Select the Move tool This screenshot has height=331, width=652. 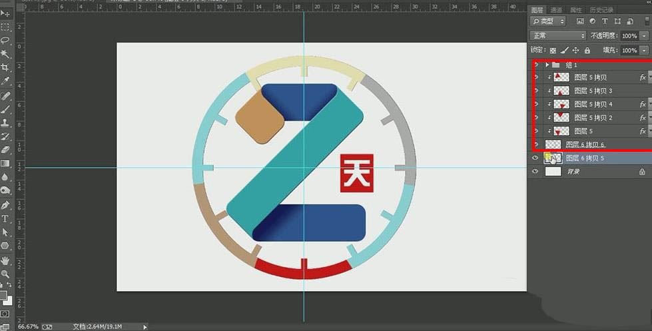click(5, 13)
